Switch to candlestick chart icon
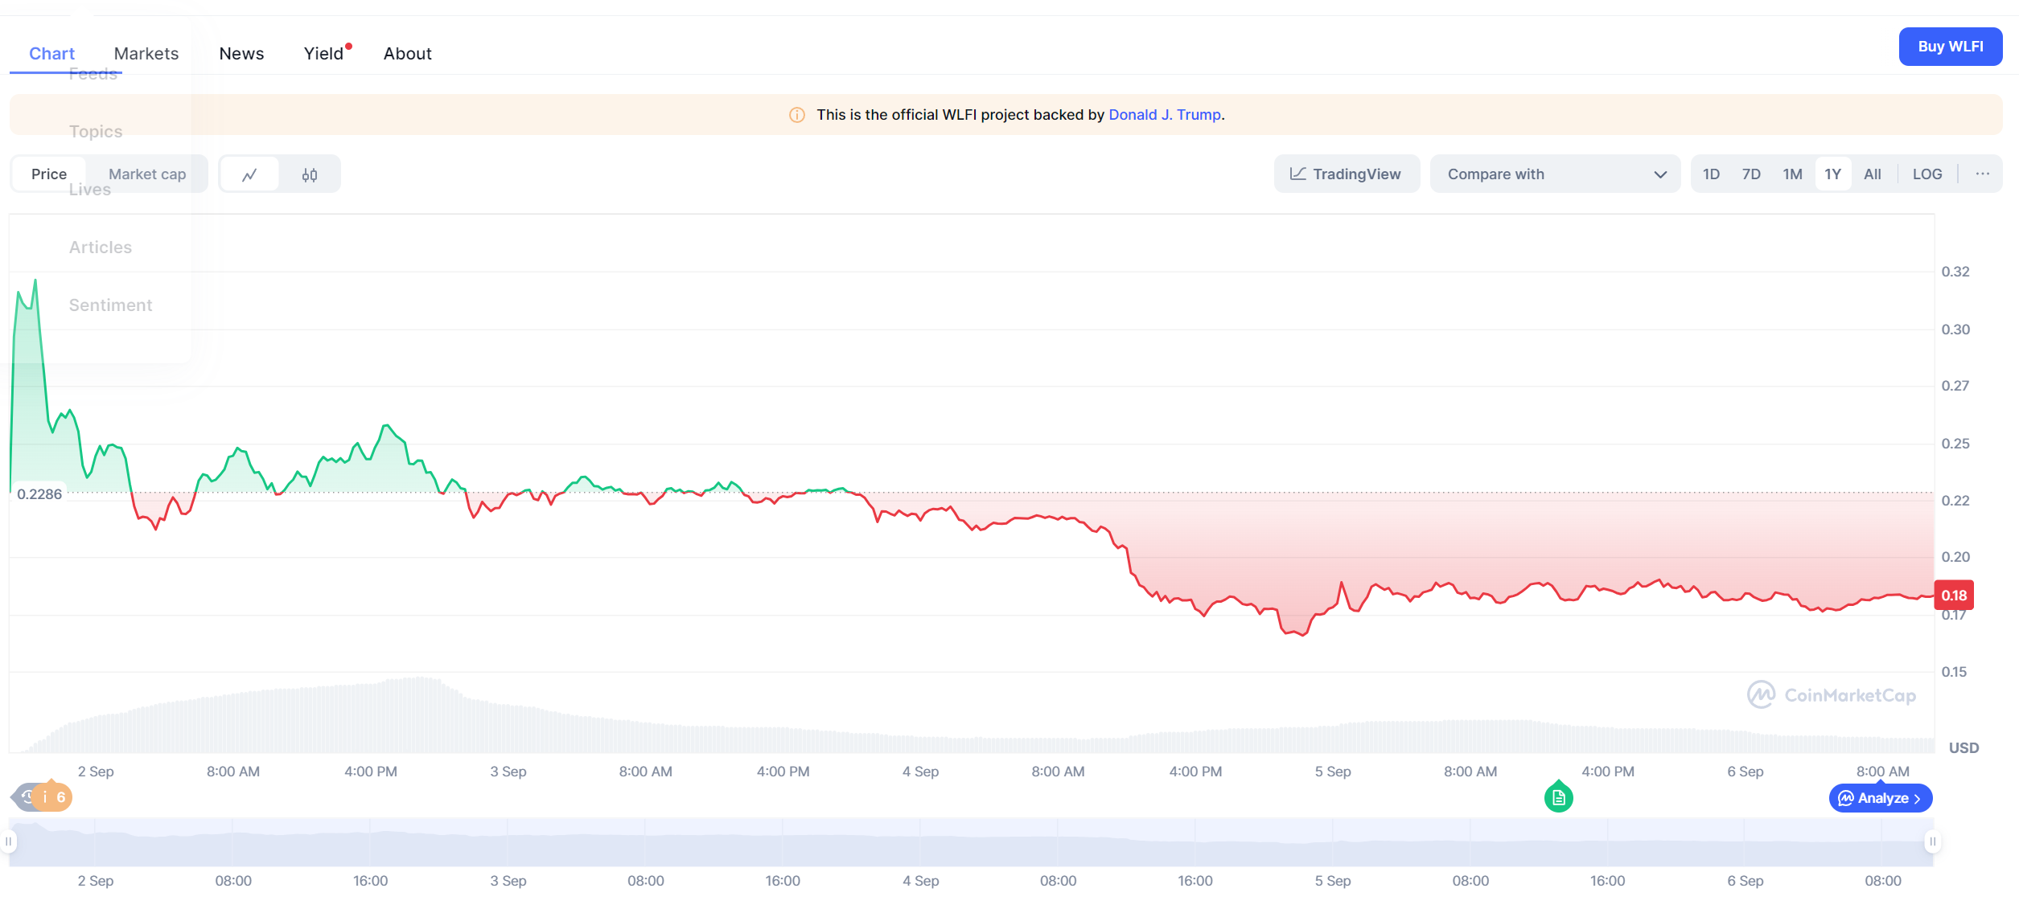Viewport: 2019px width, 917px height. [x=310, y=174]
